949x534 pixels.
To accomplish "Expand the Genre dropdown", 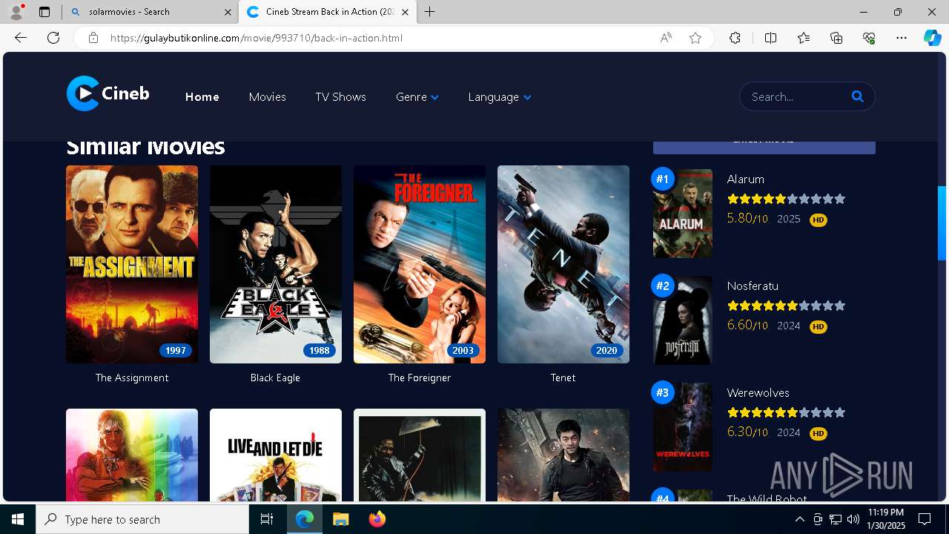I will pyautogui.click(x=417, y=96).
